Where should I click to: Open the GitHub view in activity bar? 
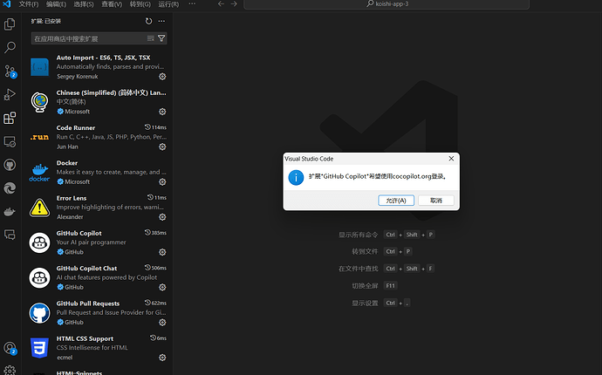(x=10, y=165)
